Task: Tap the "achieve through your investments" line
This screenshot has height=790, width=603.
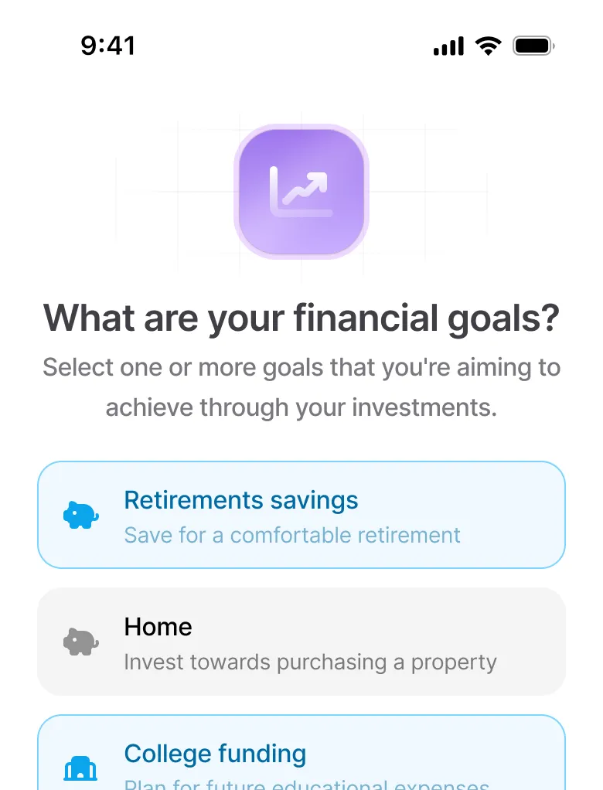Action: [301, 407]
